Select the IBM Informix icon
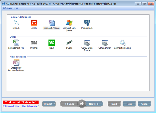 [x=34, y=43]
